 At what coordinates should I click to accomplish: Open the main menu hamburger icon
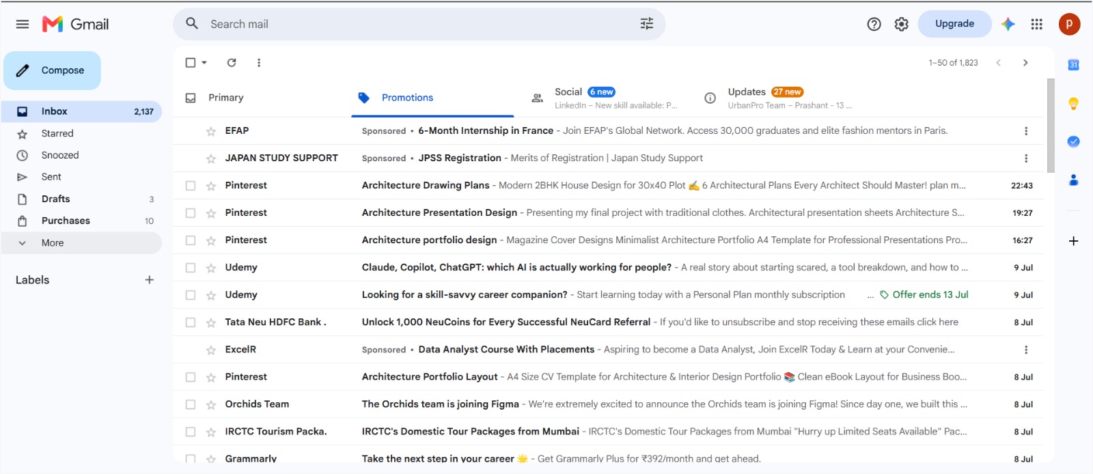click(23, 24)
